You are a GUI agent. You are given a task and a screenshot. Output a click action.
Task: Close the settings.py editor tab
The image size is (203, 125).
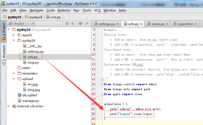click(x=118, y=24)
